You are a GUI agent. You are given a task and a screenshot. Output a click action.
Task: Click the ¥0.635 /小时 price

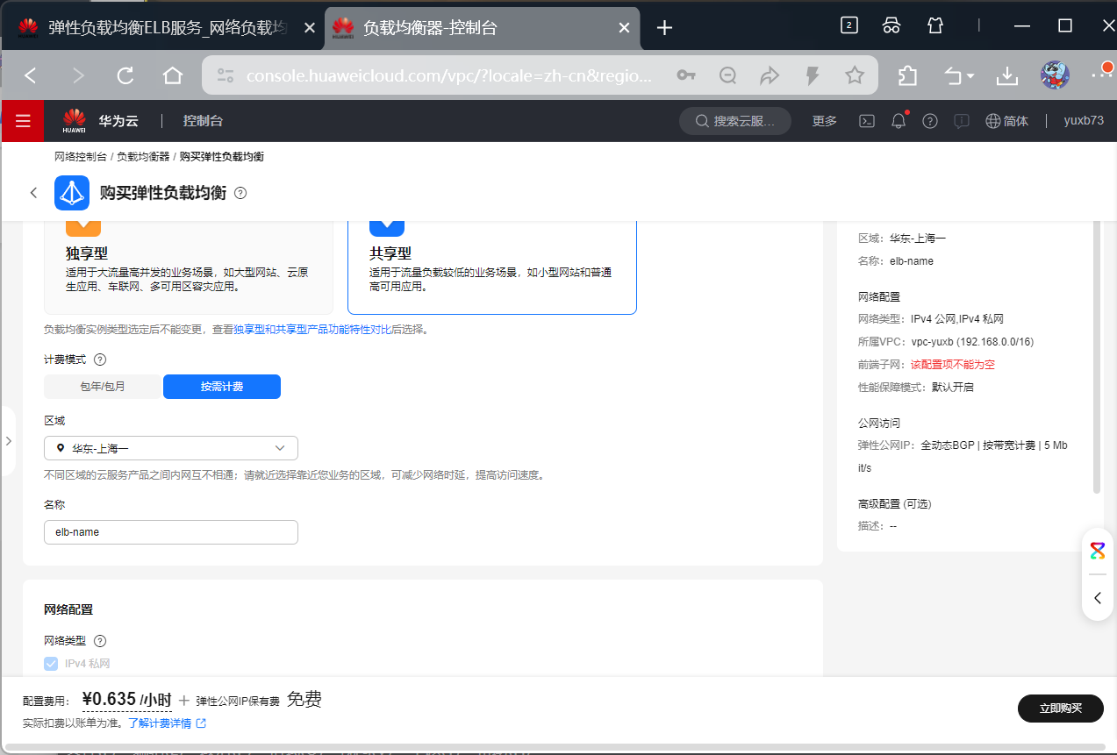(126, 700)
